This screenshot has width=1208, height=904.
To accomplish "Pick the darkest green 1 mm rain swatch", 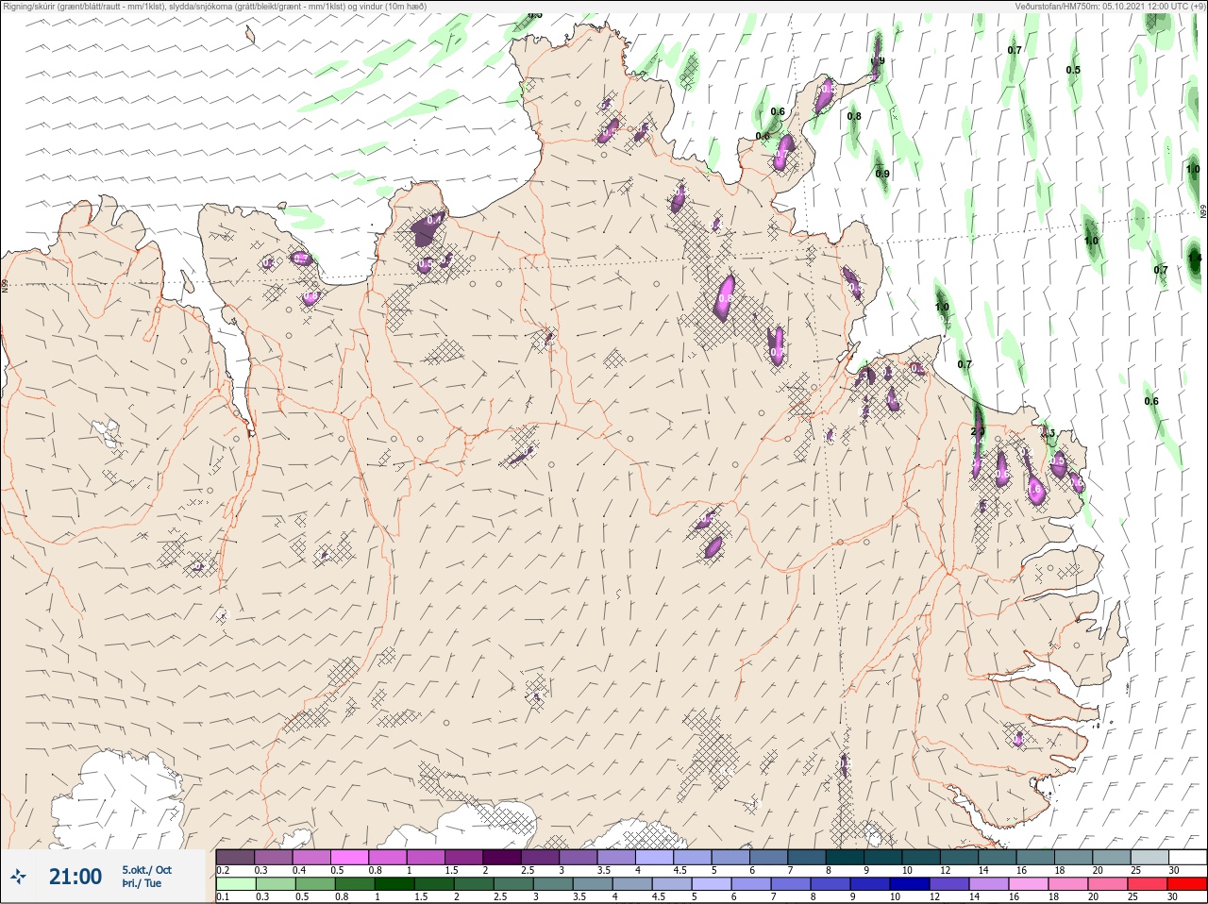I will tap(393, 884).
